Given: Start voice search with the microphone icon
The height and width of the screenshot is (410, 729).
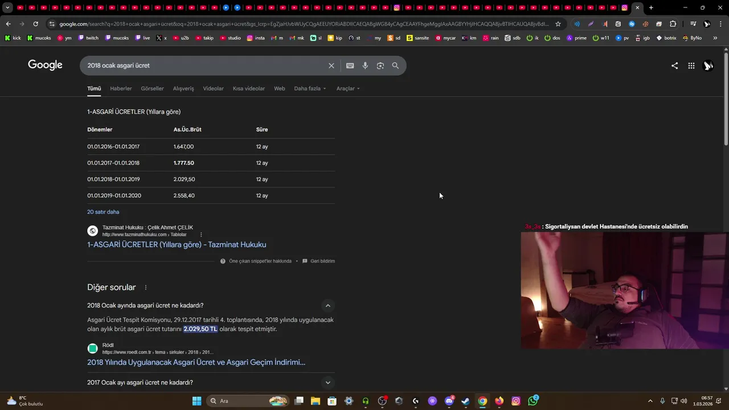Looking at the screenshot, I should point(365,65).
